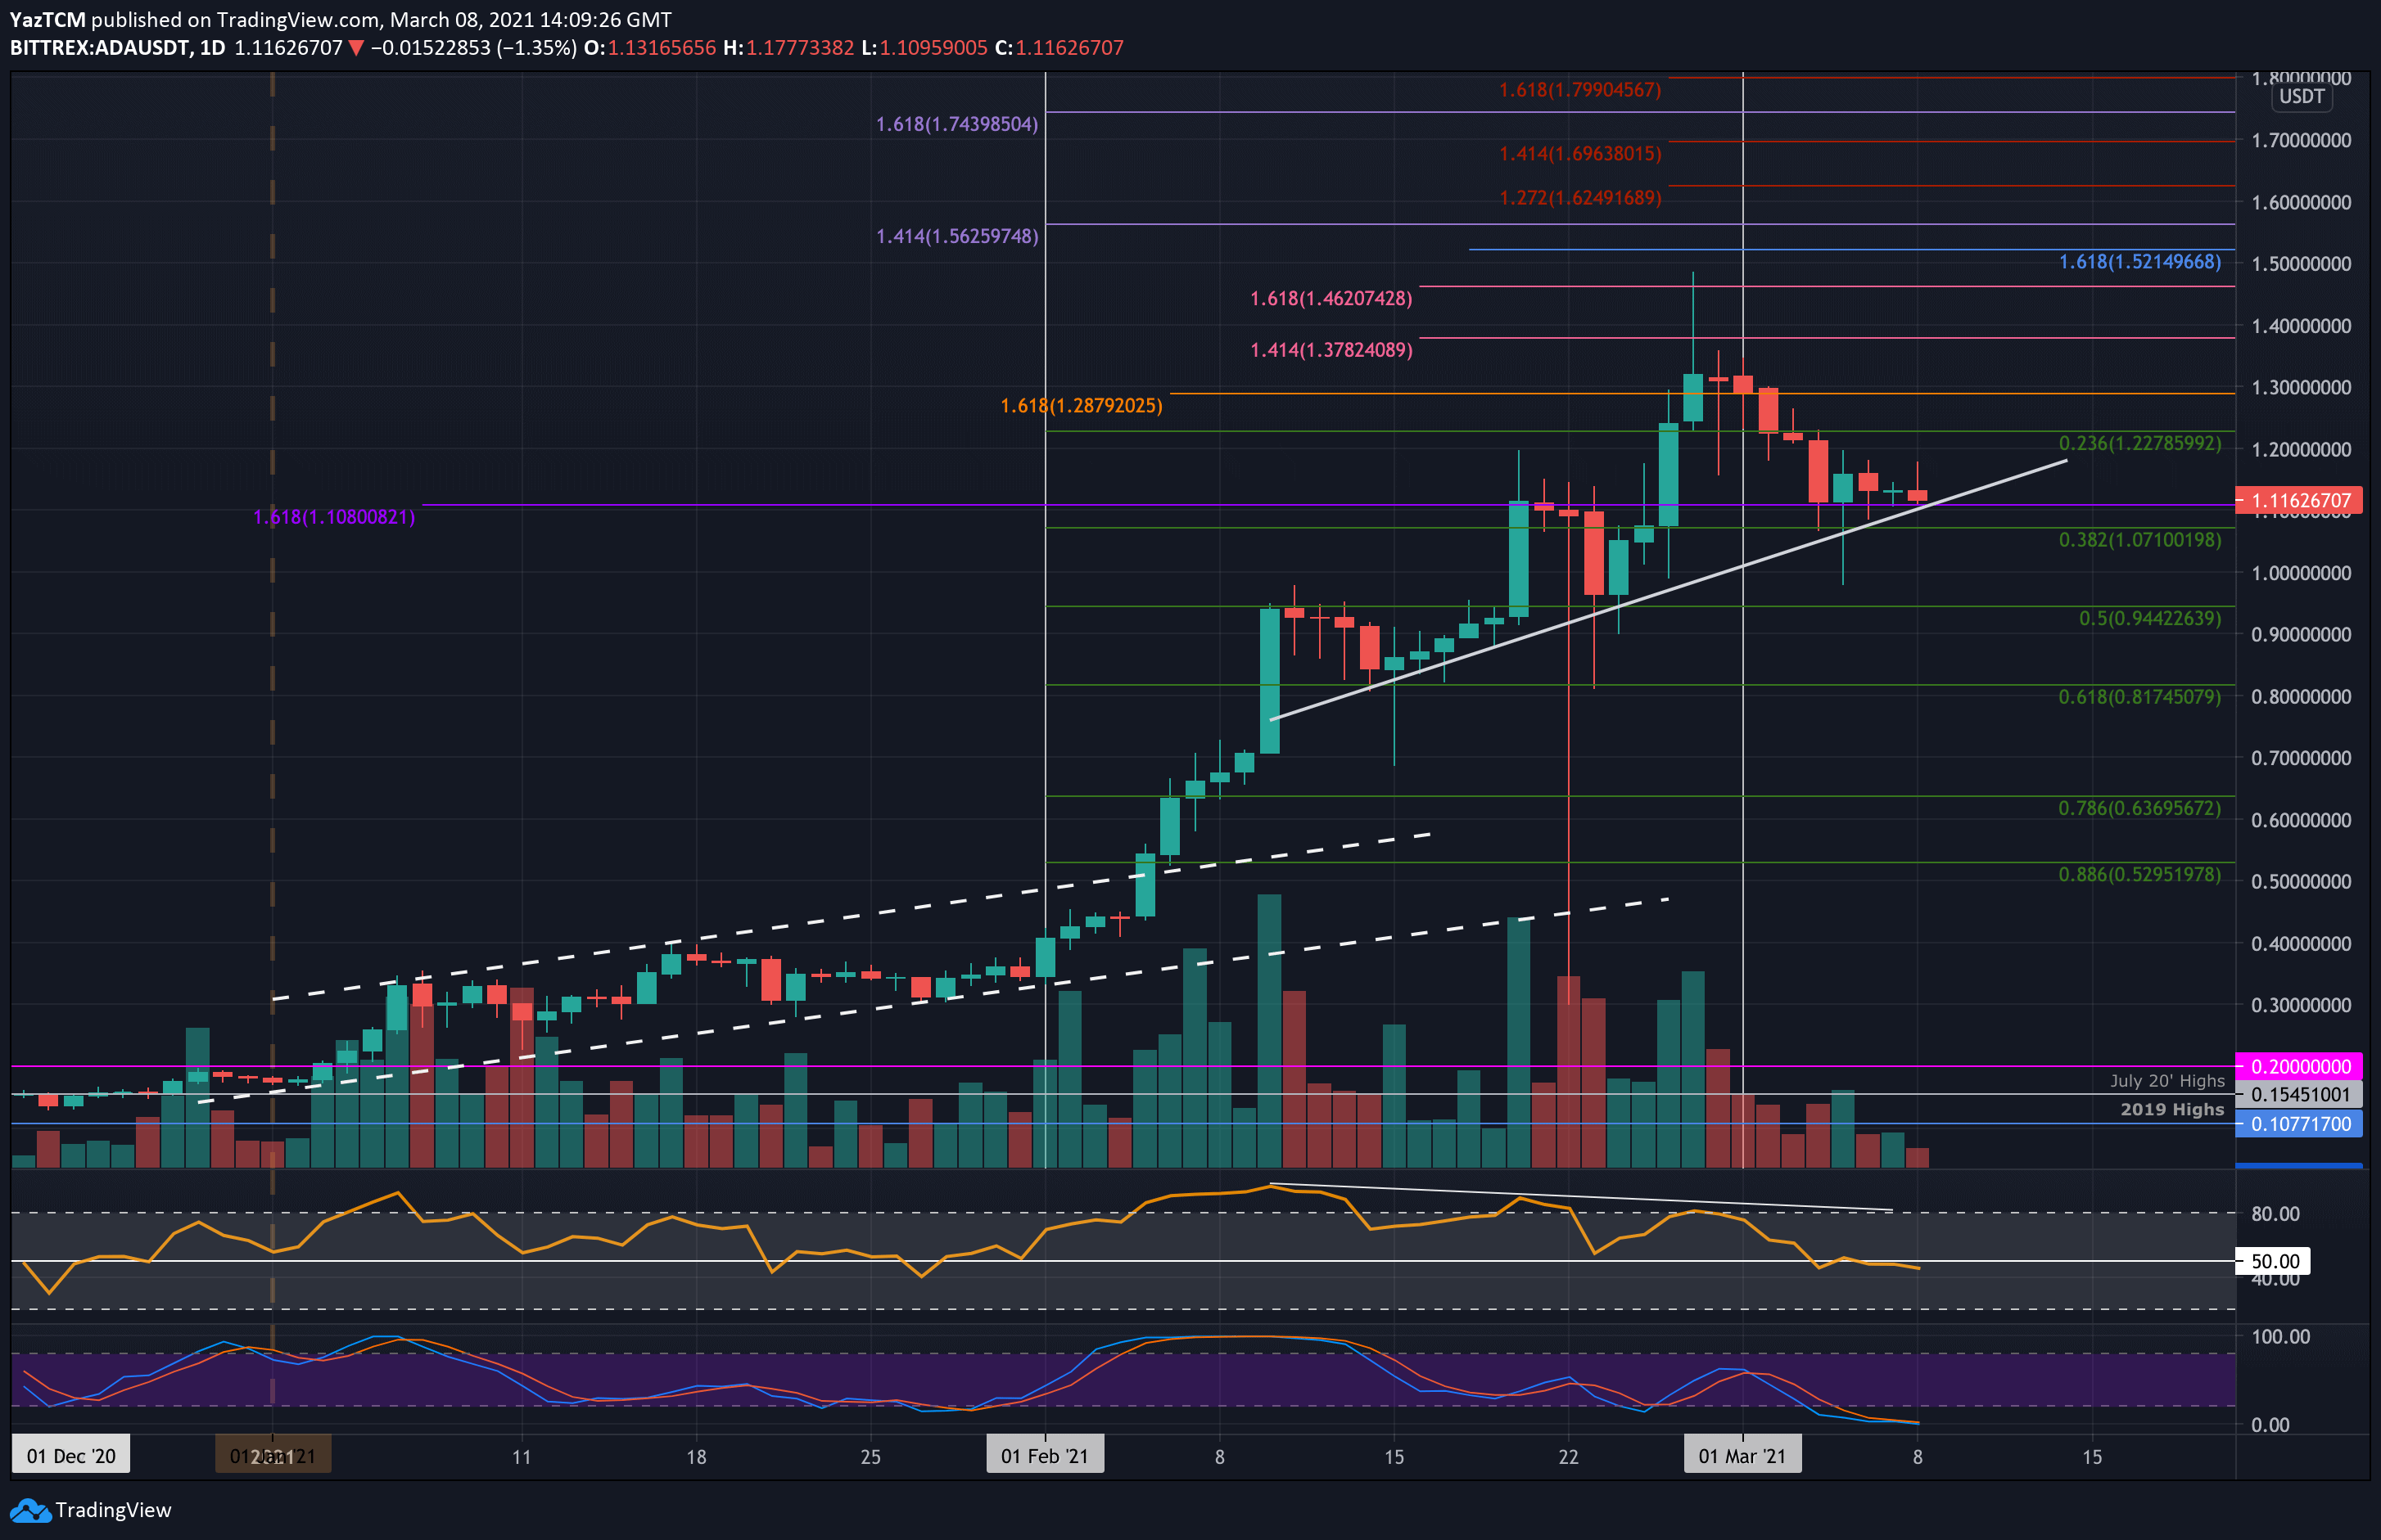Click the blue 1.618(1.52149668) label

tap(2139, 262)
